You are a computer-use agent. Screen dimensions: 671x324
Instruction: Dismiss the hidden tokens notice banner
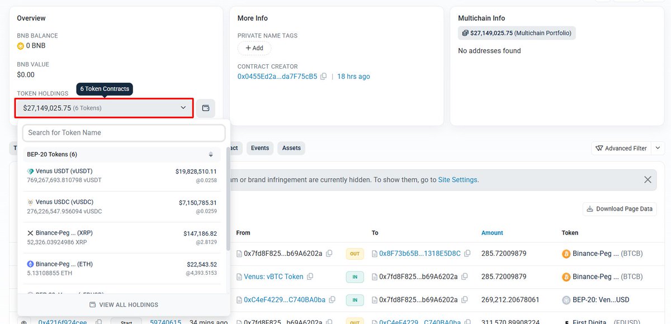point(648,180)
